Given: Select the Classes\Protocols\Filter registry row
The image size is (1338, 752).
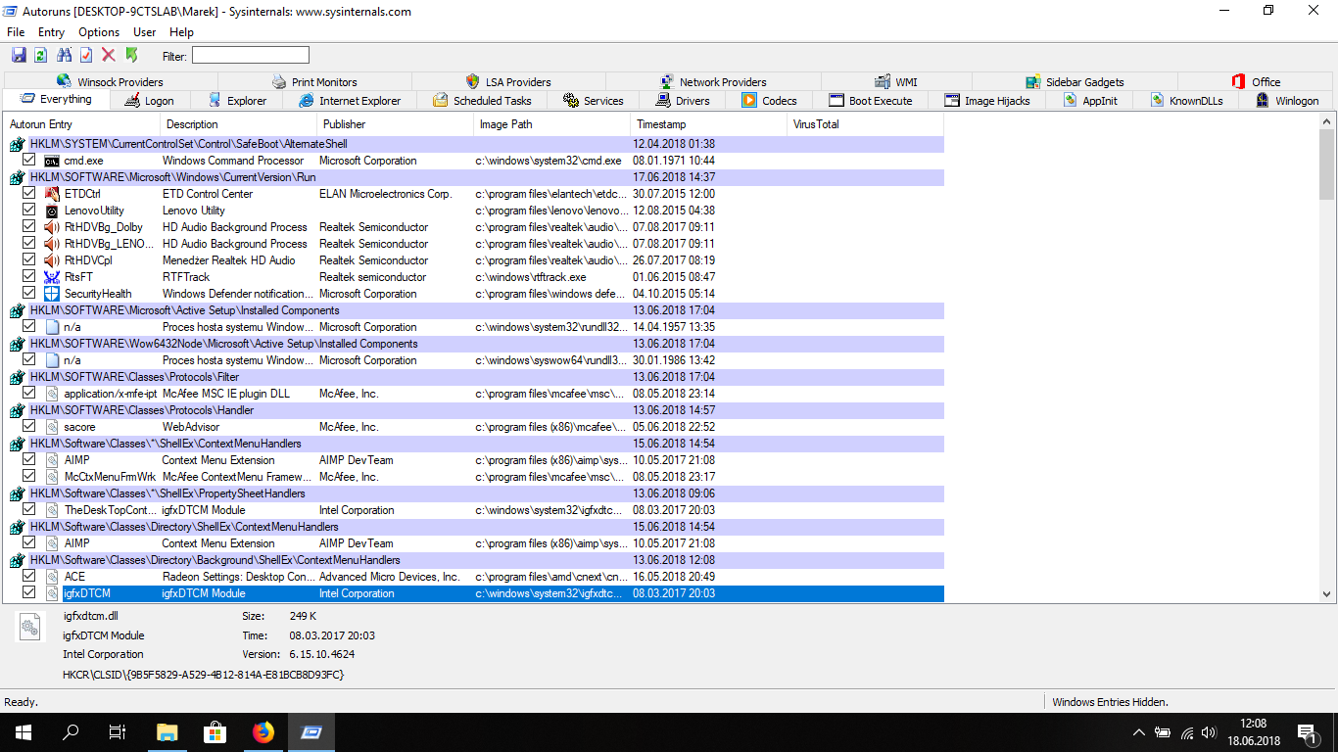Looking at the screenshot, I should point(476,377).
